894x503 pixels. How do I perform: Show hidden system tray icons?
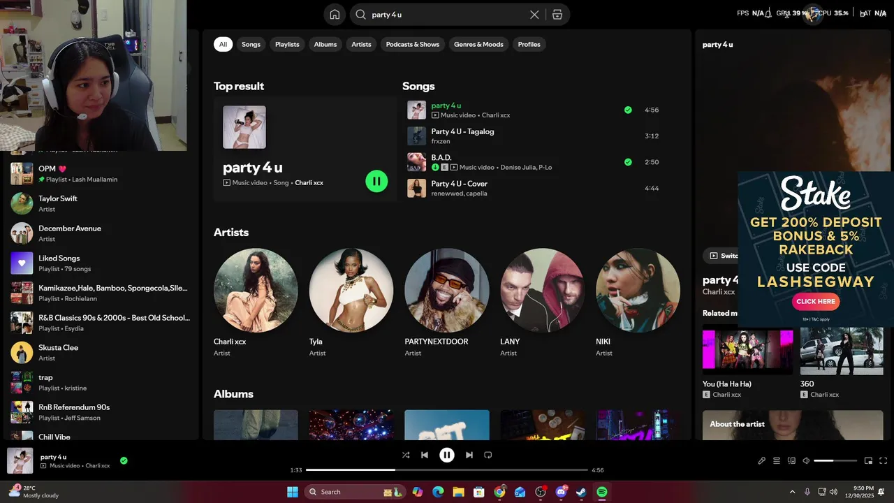(792, 492)
